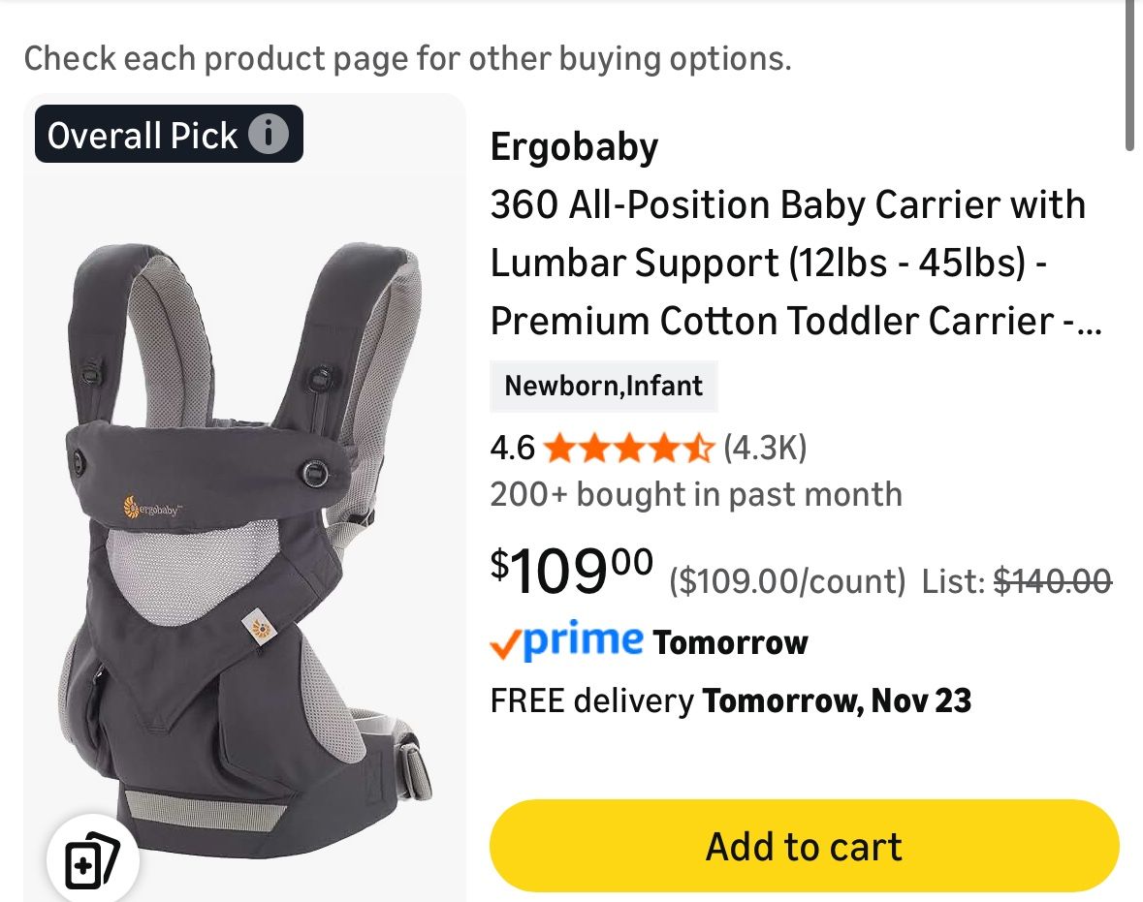Open the Ergobaby brand page
1143x902 pixels.
(x=574, y=146)
